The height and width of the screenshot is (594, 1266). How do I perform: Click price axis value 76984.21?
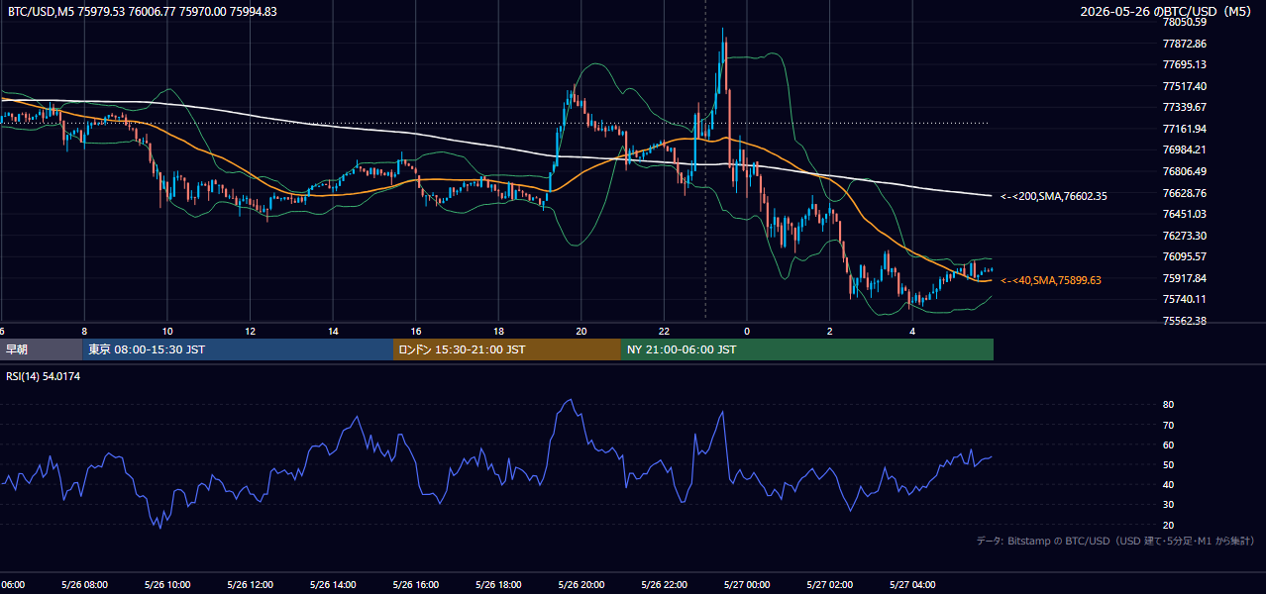tap(1184, 149)
